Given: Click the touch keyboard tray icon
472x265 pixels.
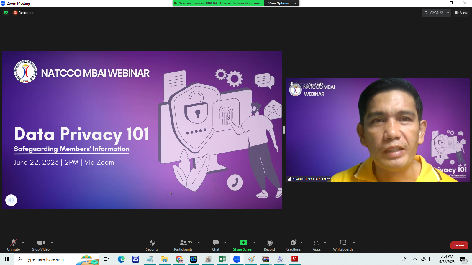Looking at the screenshot, I should click(433, 259).
